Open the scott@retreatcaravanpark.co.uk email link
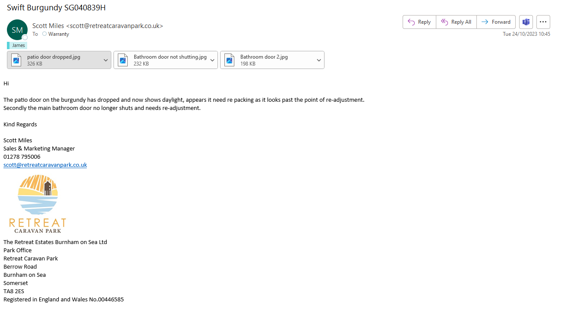 [45, 165]
